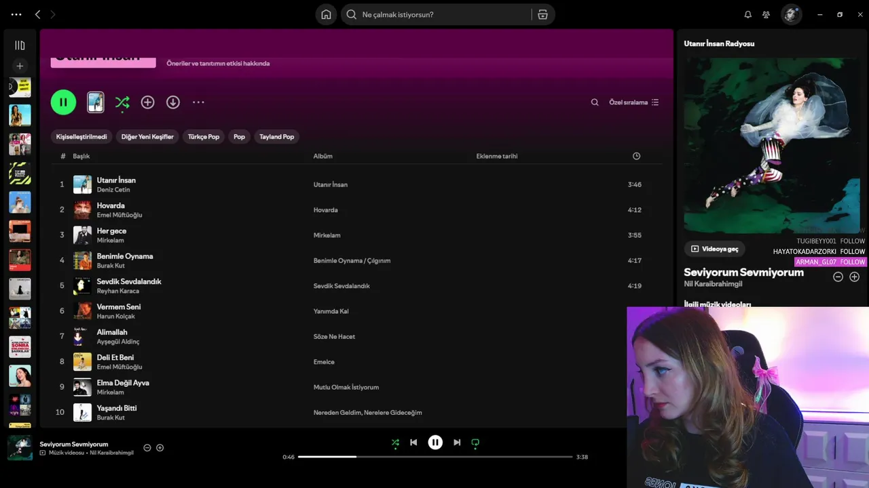
Task: Open Seviyorum Sevmiyorum title in right panel
Action: pos(743,272)
